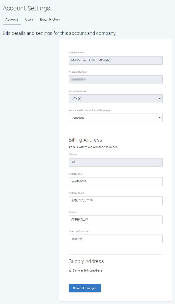
Task: Click the 'Edit details and settings' description text
Action: coord(60,33)
